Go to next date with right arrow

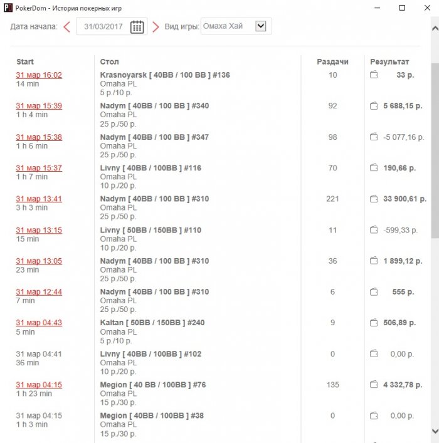click(x=156, y=27)
